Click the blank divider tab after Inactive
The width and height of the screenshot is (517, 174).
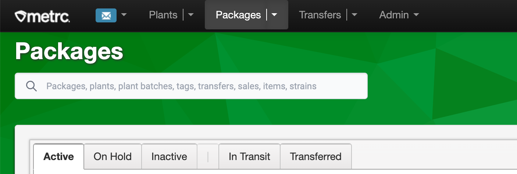point(208,157)
